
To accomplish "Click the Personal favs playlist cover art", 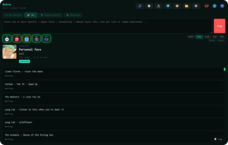I will point(9,52).
